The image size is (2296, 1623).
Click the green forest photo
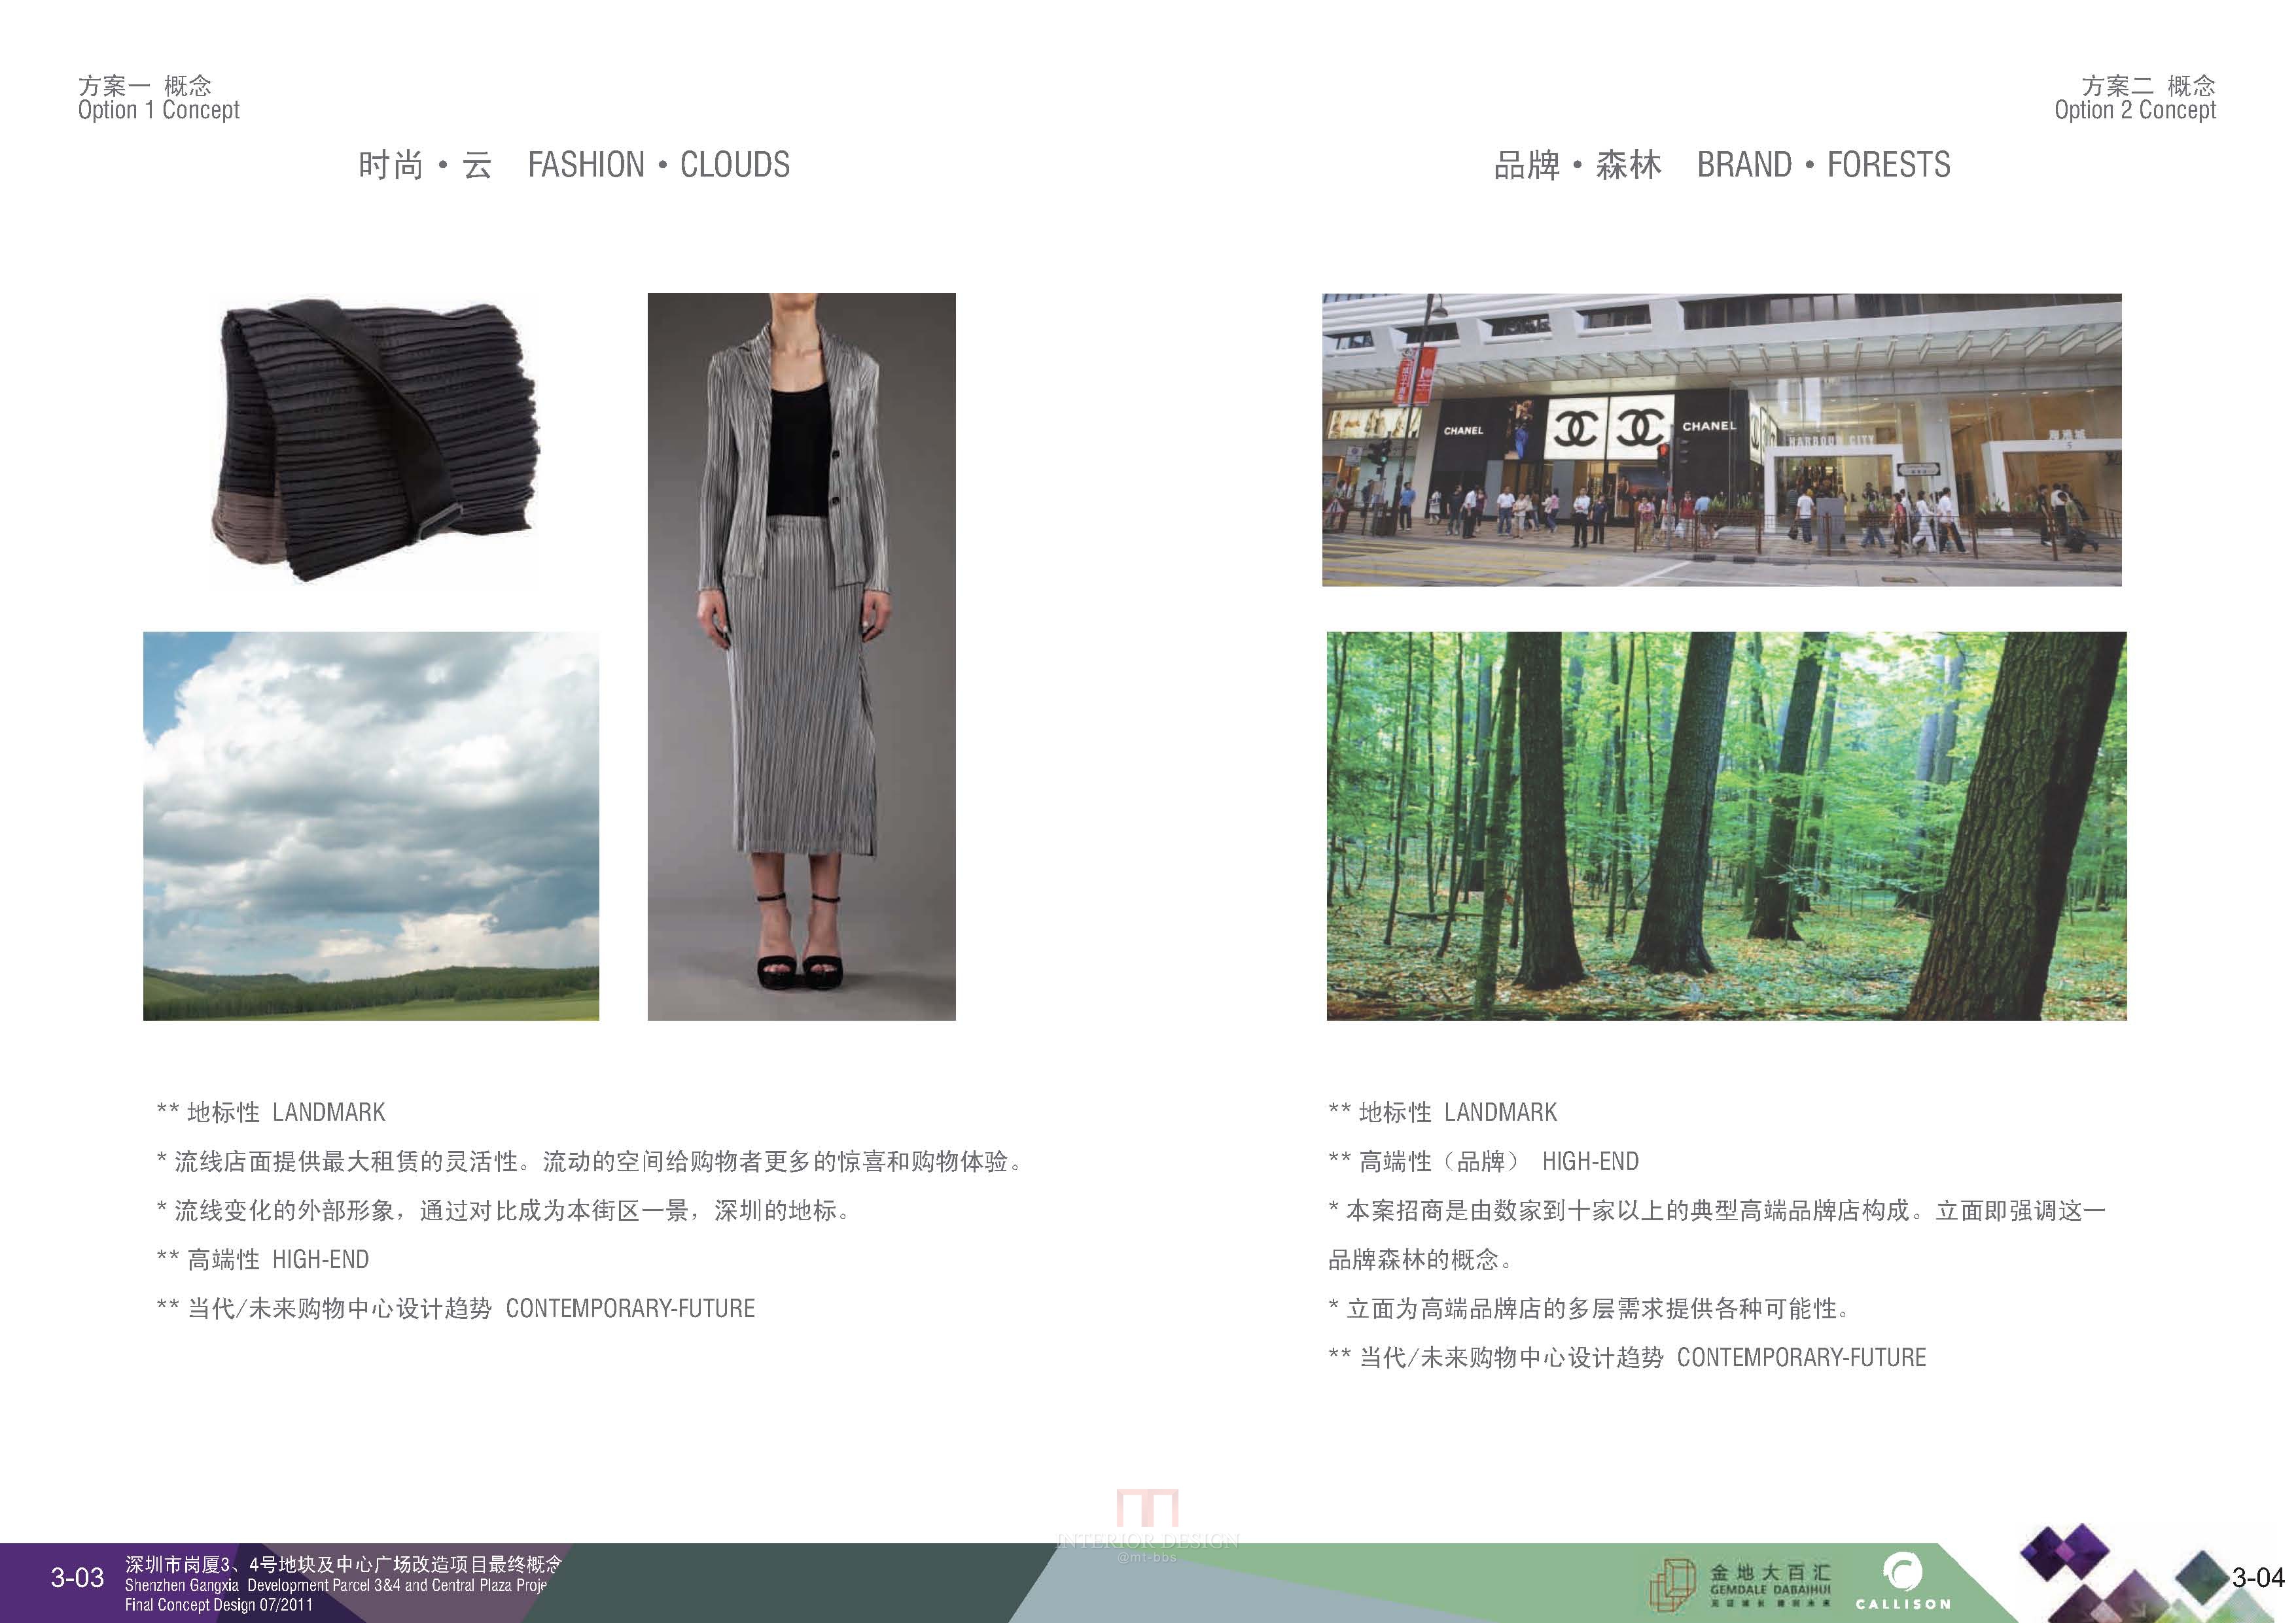click(x=1726, y=825)
